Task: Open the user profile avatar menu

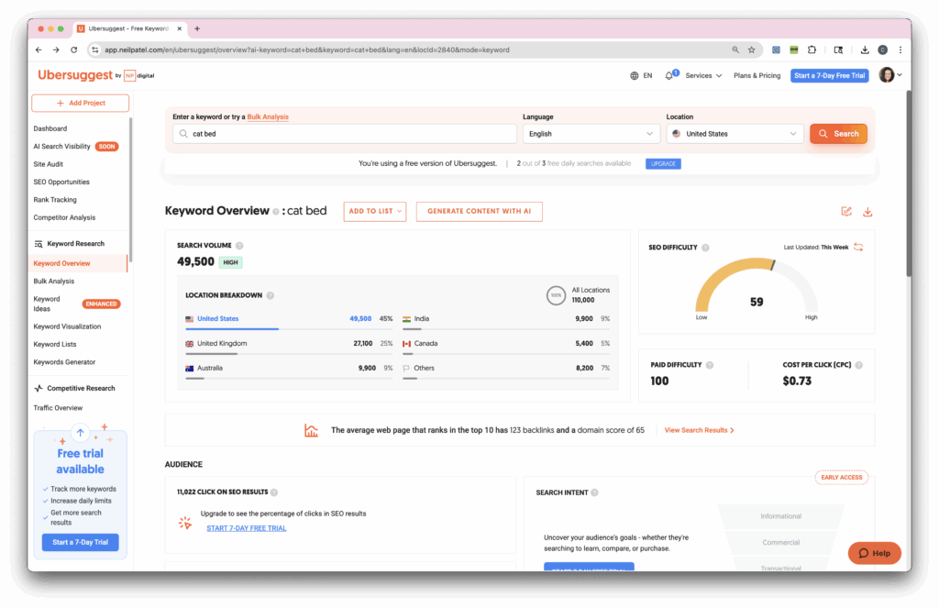Action: pyautogui.click(x=889, y=75)
